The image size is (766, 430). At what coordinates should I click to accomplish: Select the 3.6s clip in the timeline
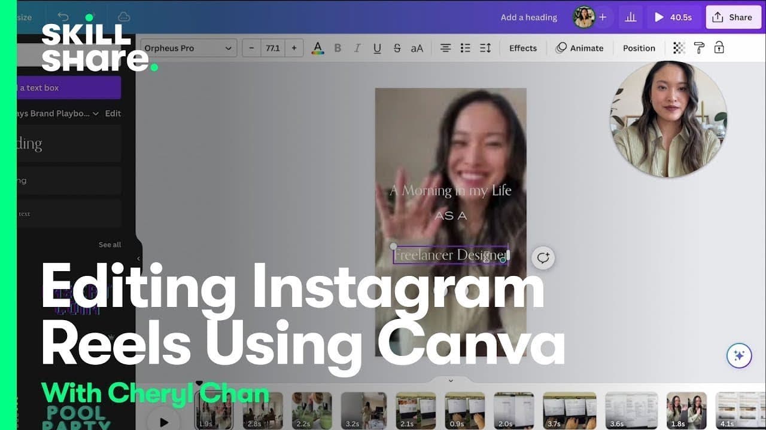point(632,411)
